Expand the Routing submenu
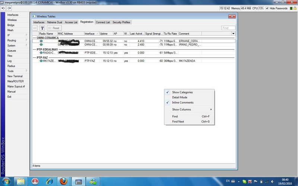Viewport: 298px width, 186px height. [x=17, y=41]
